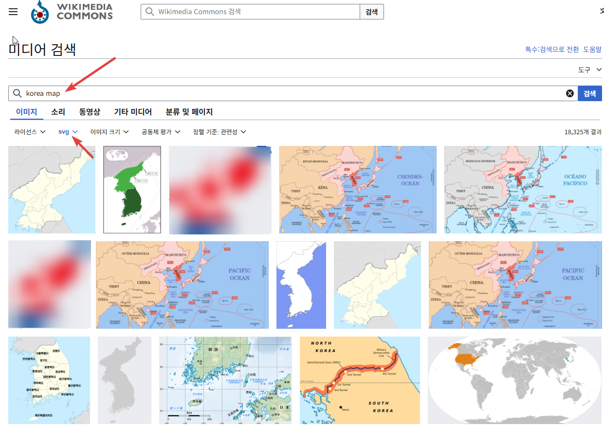The image size is (604, 427).
Task: Clear the search field using the X icon
Action: [x=569, y=93]
